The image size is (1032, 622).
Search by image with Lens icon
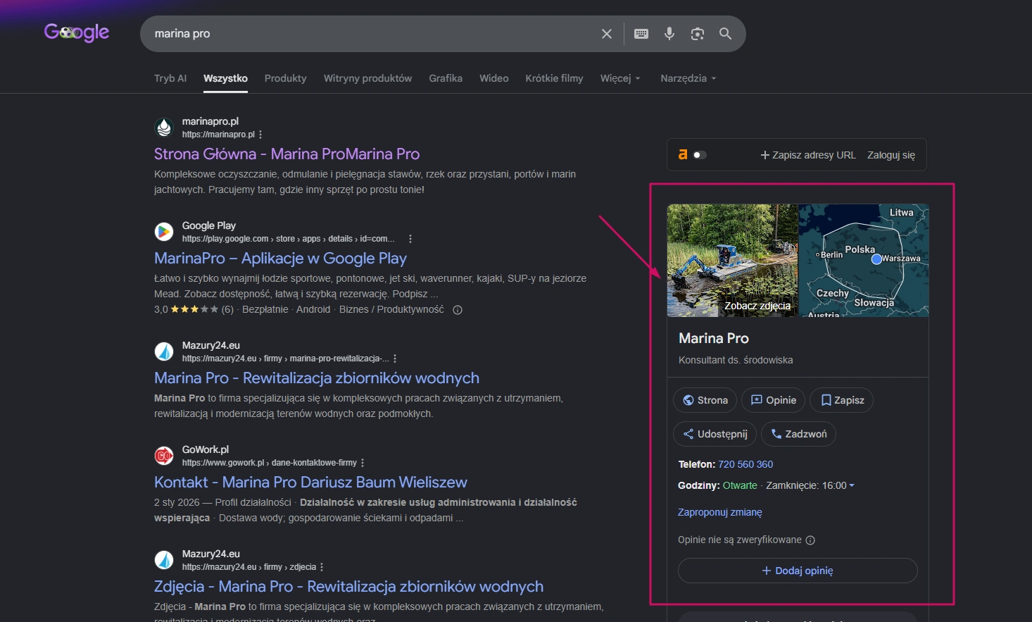(x=698, y=34)
